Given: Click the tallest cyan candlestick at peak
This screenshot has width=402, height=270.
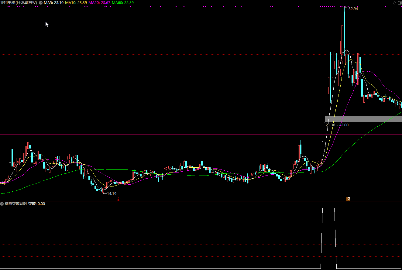Looking at the screenshot, I should [345, 30].
